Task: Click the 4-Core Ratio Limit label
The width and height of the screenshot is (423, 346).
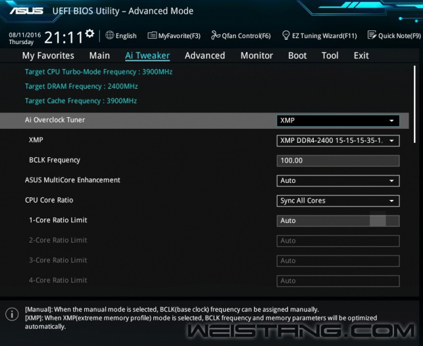Action: click(58, 280)
